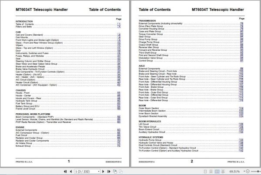Switch to continuous facing layout

click(223, 172)
